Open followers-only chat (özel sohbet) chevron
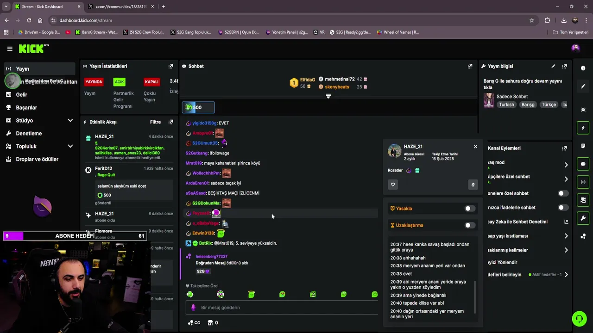The height and width of the screenshot is (333, 593). (x=566, y=179)
